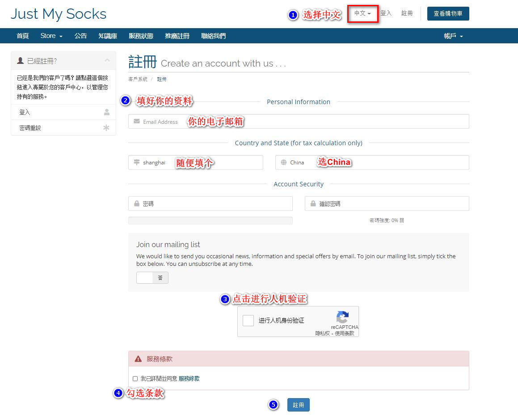Open 推廣註冊 in the navigation bar

(177, 36)
